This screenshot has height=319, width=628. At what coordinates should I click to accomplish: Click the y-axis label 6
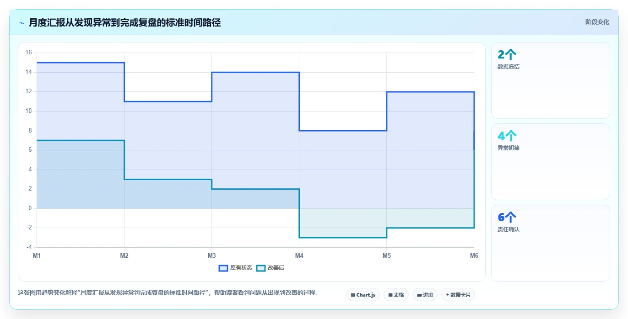point(30,150)
